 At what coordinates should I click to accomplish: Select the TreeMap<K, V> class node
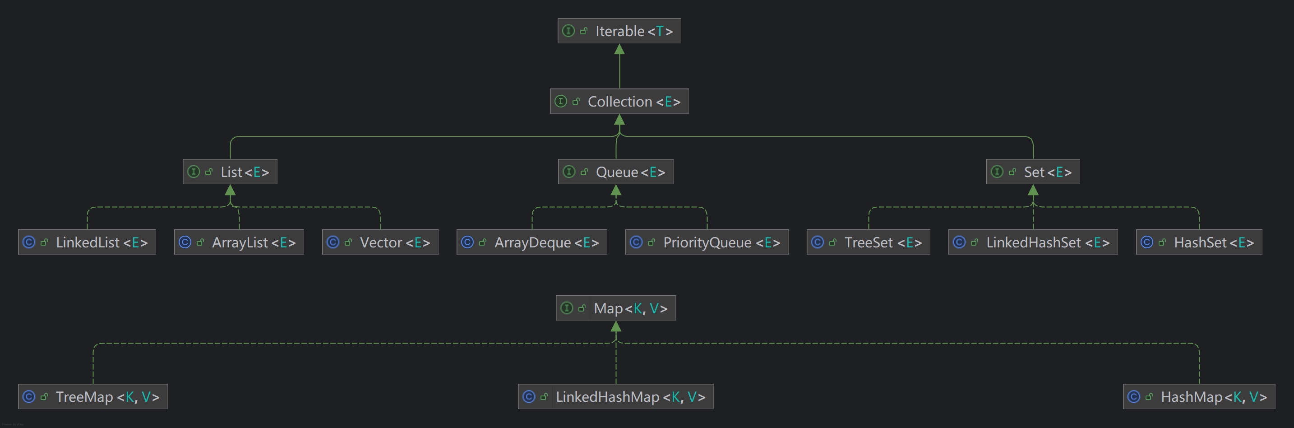click(x=93, y=397)
